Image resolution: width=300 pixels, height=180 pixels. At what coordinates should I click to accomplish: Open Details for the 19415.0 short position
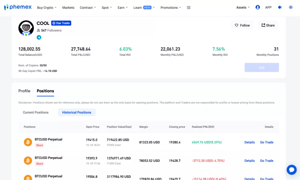click(x=250, y=142)
